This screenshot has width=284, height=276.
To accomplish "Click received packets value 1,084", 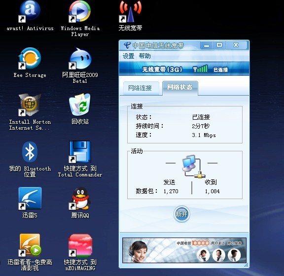I will click(x=212, y=191).
